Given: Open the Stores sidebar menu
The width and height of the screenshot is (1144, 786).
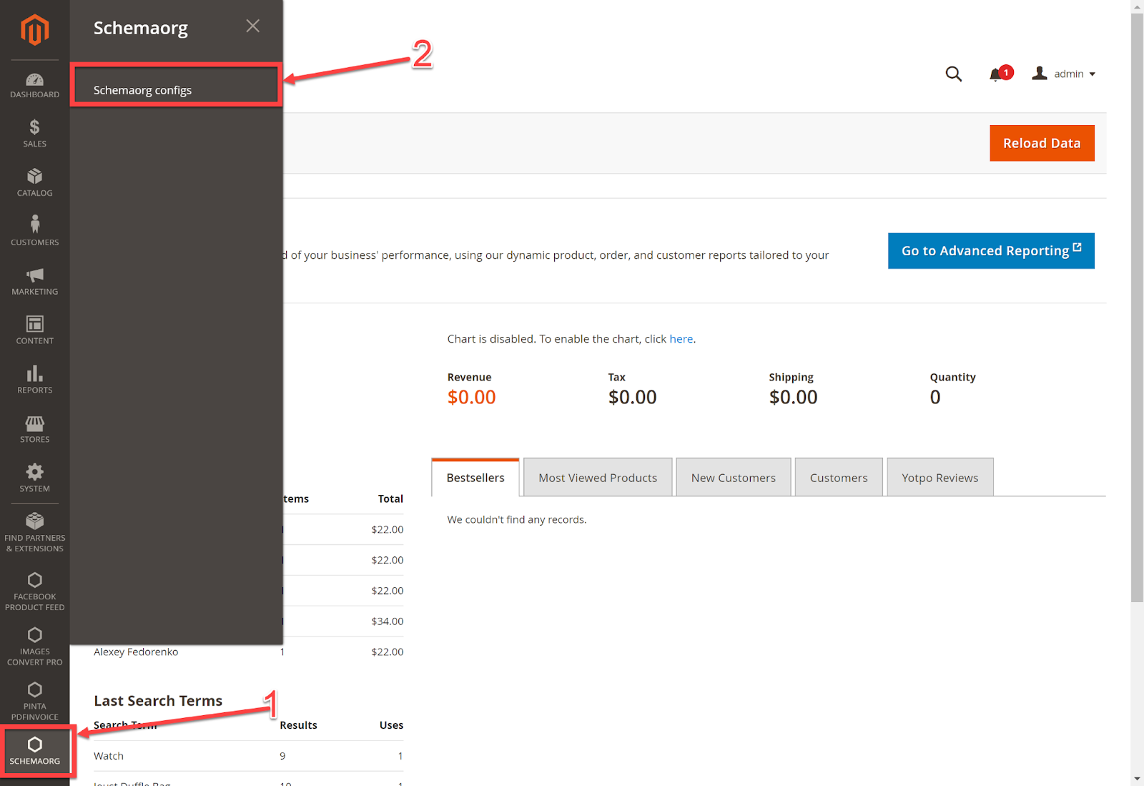Looking at the screenshot, I should (x=34, y=430).
